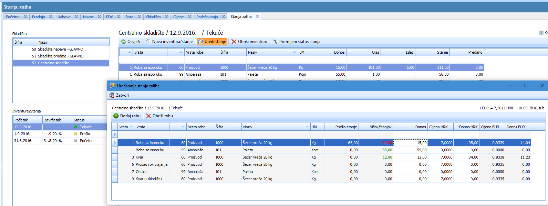
Task: Select the Paleta row in the main grid
Action: (x=301, y=74)
